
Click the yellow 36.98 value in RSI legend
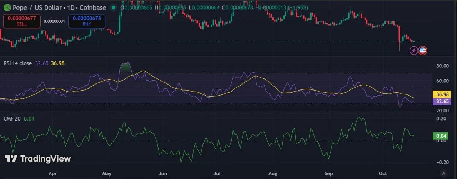coord(58,63)
